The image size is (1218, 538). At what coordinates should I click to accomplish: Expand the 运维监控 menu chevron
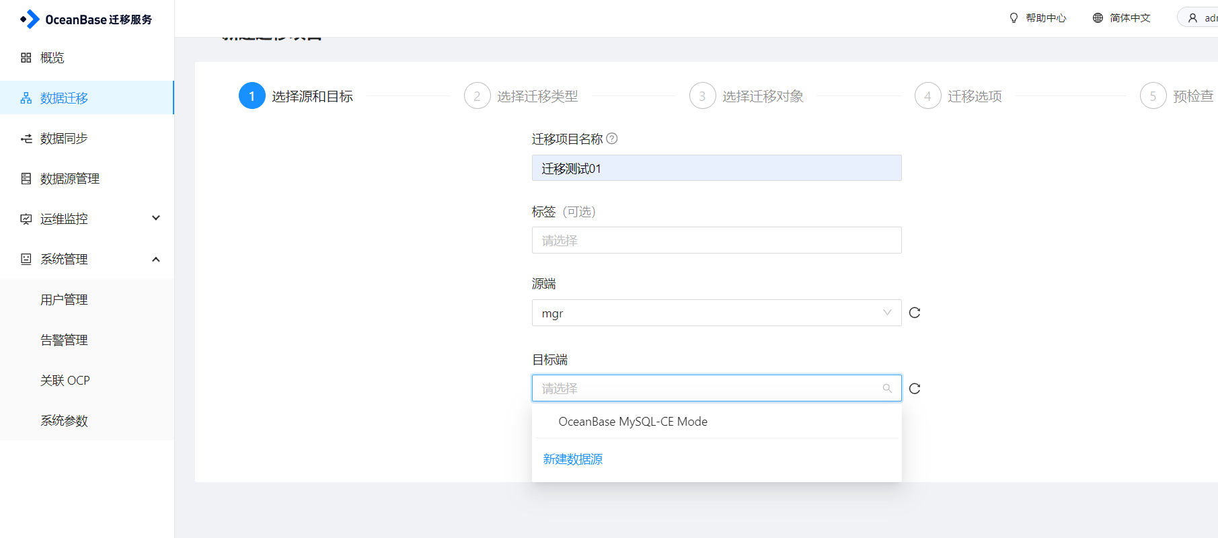click(156, 218)
